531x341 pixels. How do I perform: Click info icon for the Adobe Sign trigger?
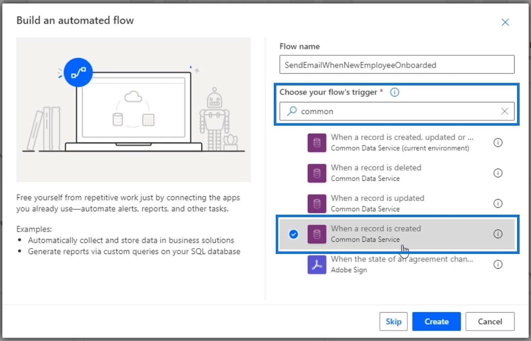click(498, 264)
